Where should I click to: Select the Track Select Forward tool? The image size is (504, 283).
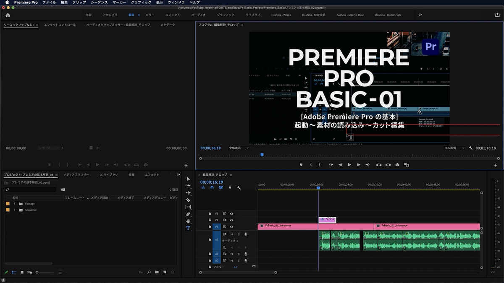[x=188, y=186]
